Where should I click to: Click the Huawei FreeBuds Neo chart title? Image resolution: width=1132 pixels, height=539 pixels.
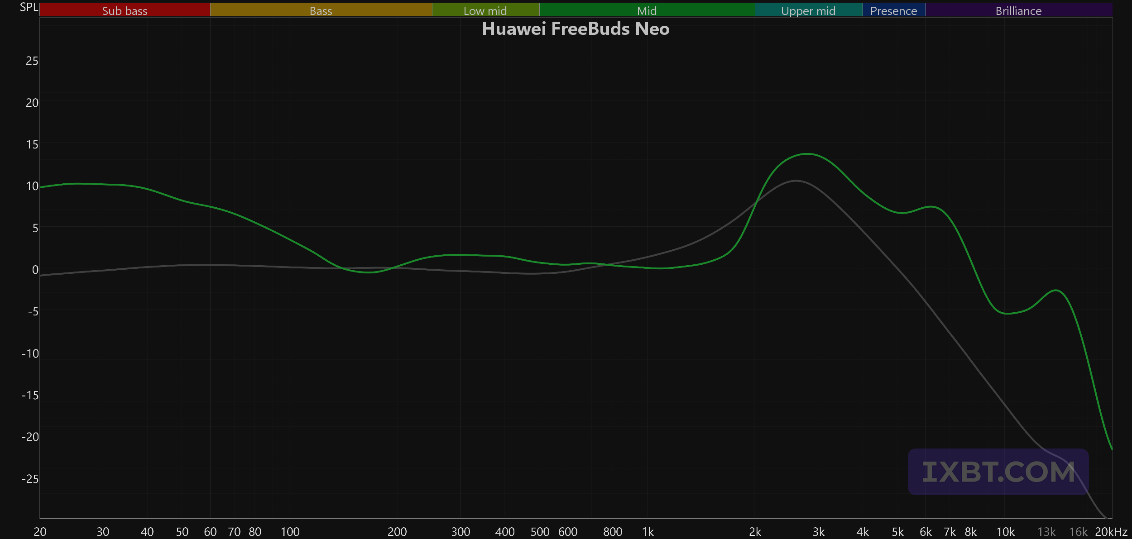pyautogui.click(x=576, y=29)
